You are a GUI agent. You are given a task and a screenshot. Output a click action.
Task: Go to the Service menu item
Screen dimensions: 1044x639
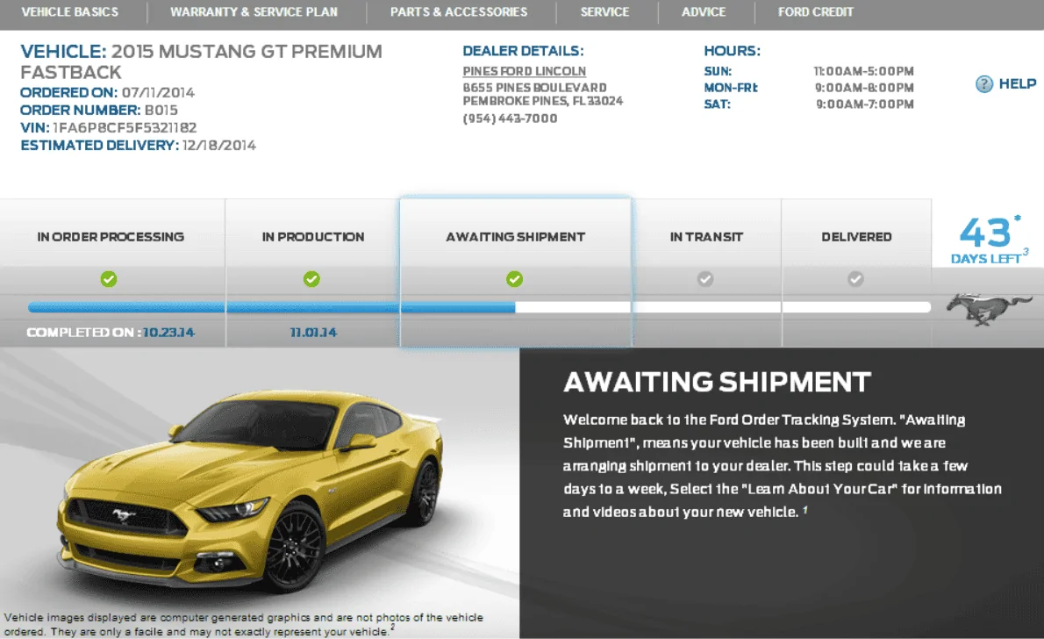click(x=604, y=12)
